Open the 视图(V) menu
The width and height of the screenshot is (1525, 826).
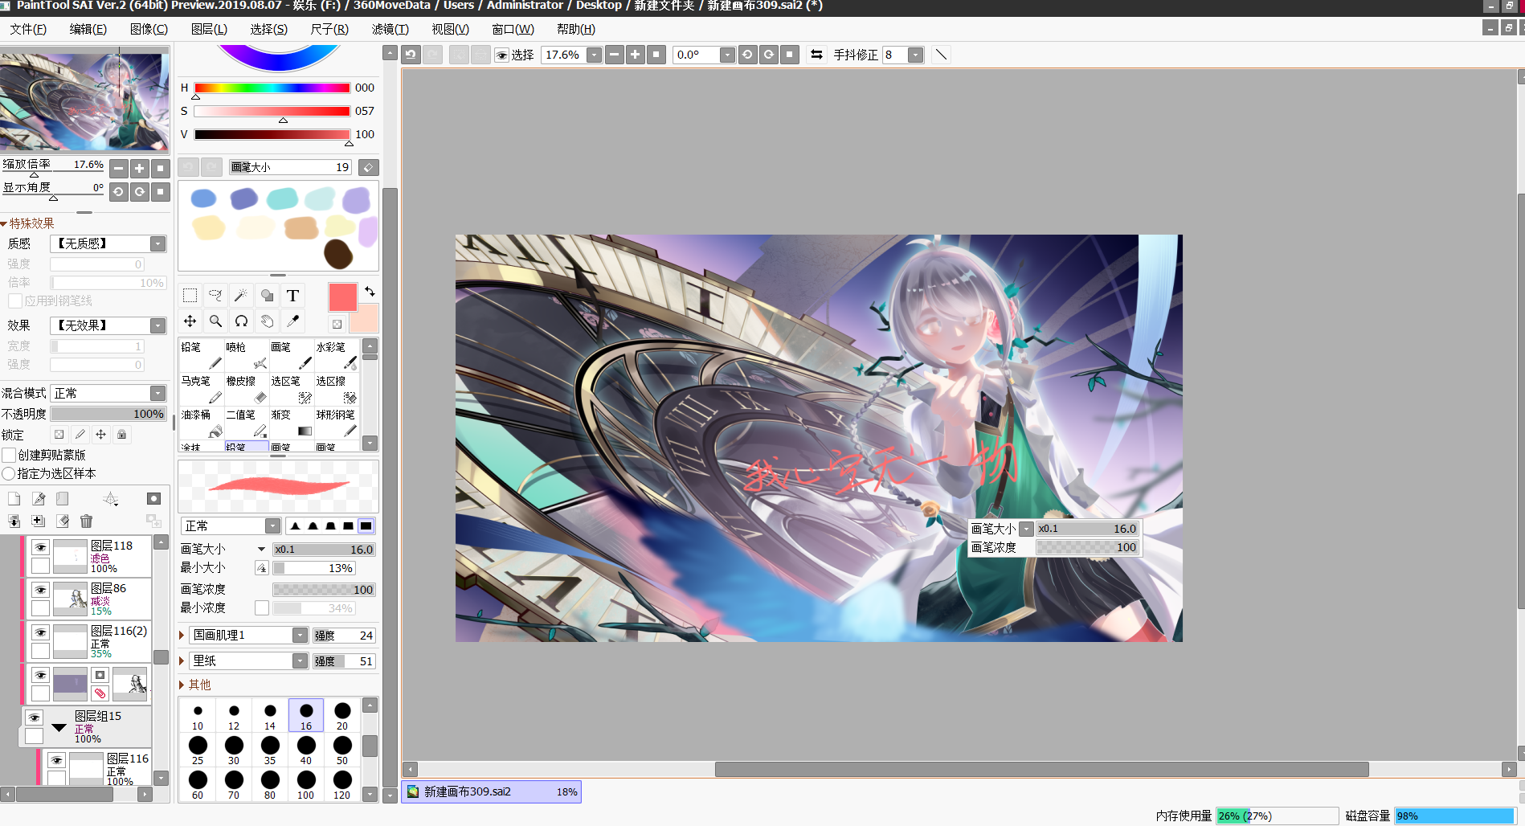450,29
